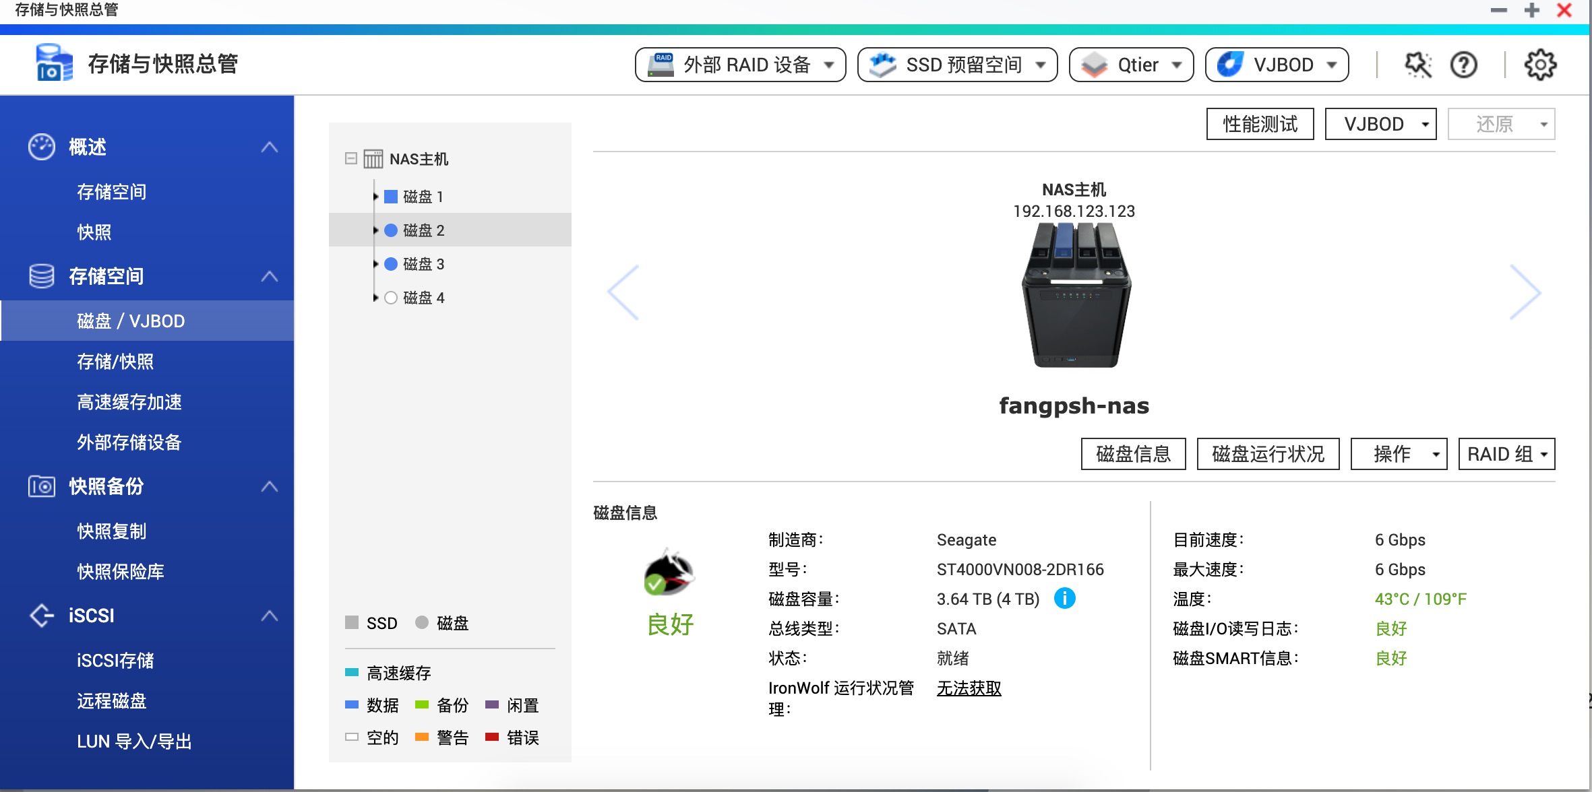Click the 性能测试 button
This screenshot has width=1592, height=792.
point(1261,125)
